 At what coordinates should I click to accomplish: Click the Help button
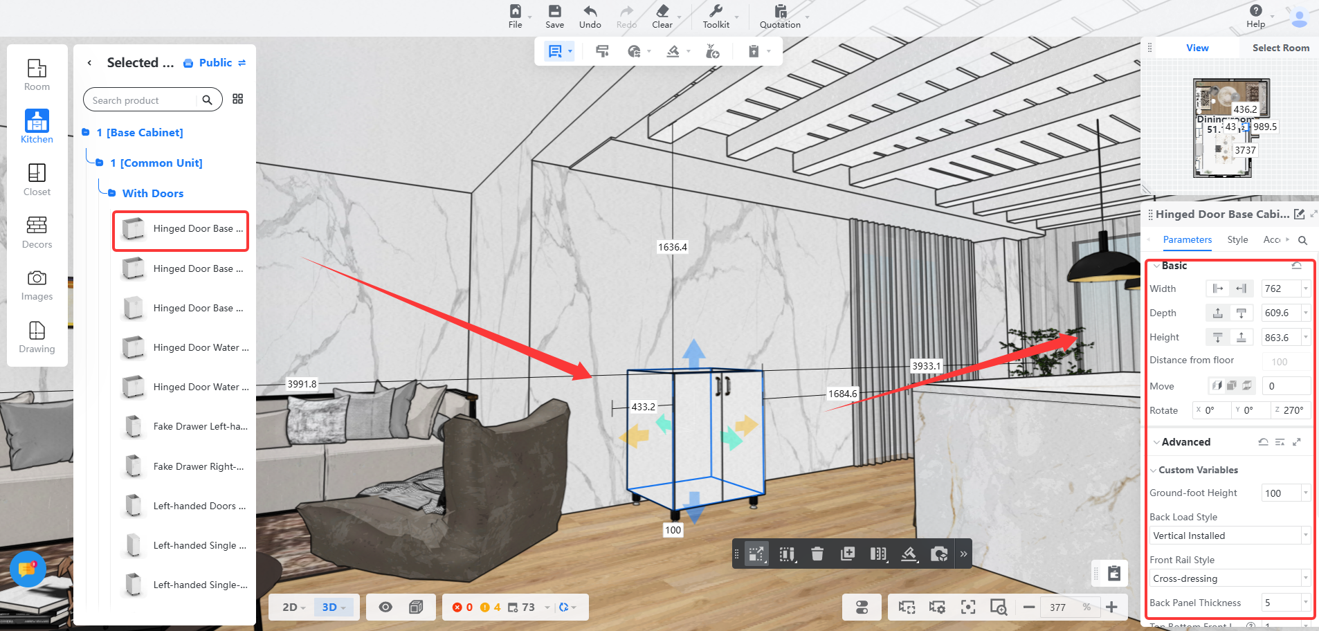(1255, 16)
